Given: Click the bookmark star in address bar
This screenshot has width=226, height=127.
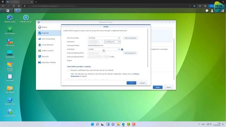Looking at the screenshot, I should tap(195, 6).
